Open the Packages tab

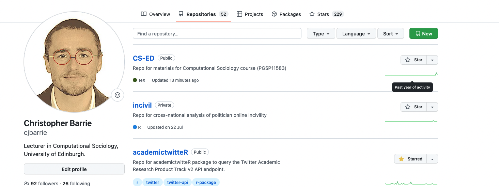[286, 14]
